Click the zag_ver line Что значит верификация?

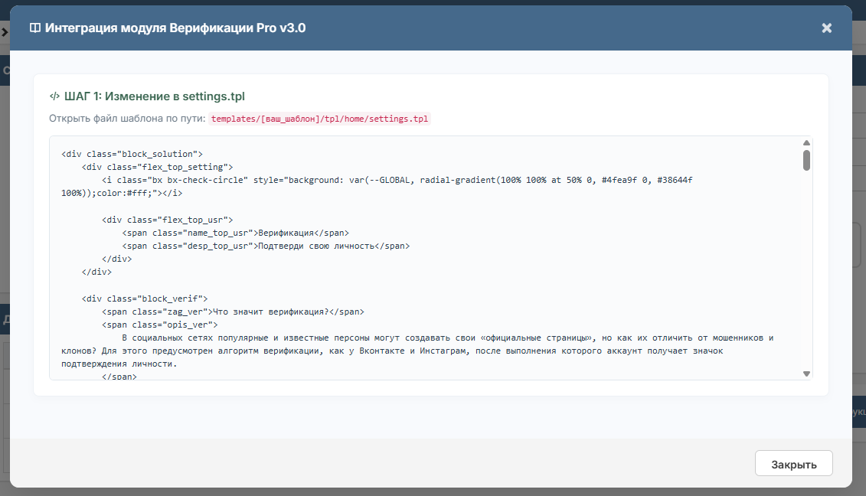point(233,312)
